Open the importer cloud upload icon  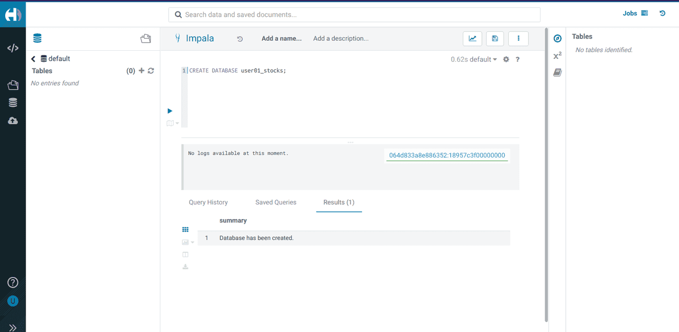click(x=13, y=121)
